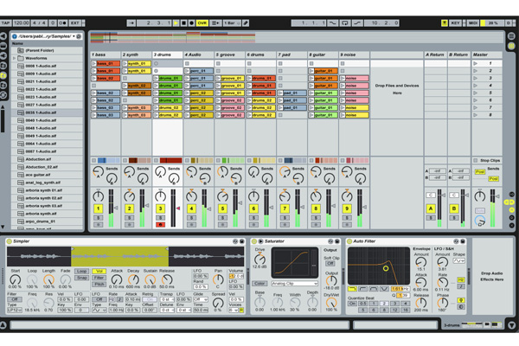Select the 7 pad track header
This screenshot has height=346, width=519.
pos(292,54)
